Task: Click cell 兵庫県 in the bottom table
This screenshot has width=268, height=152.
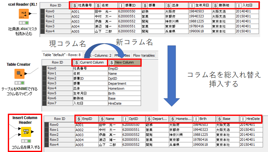Action: coord(181,145)
